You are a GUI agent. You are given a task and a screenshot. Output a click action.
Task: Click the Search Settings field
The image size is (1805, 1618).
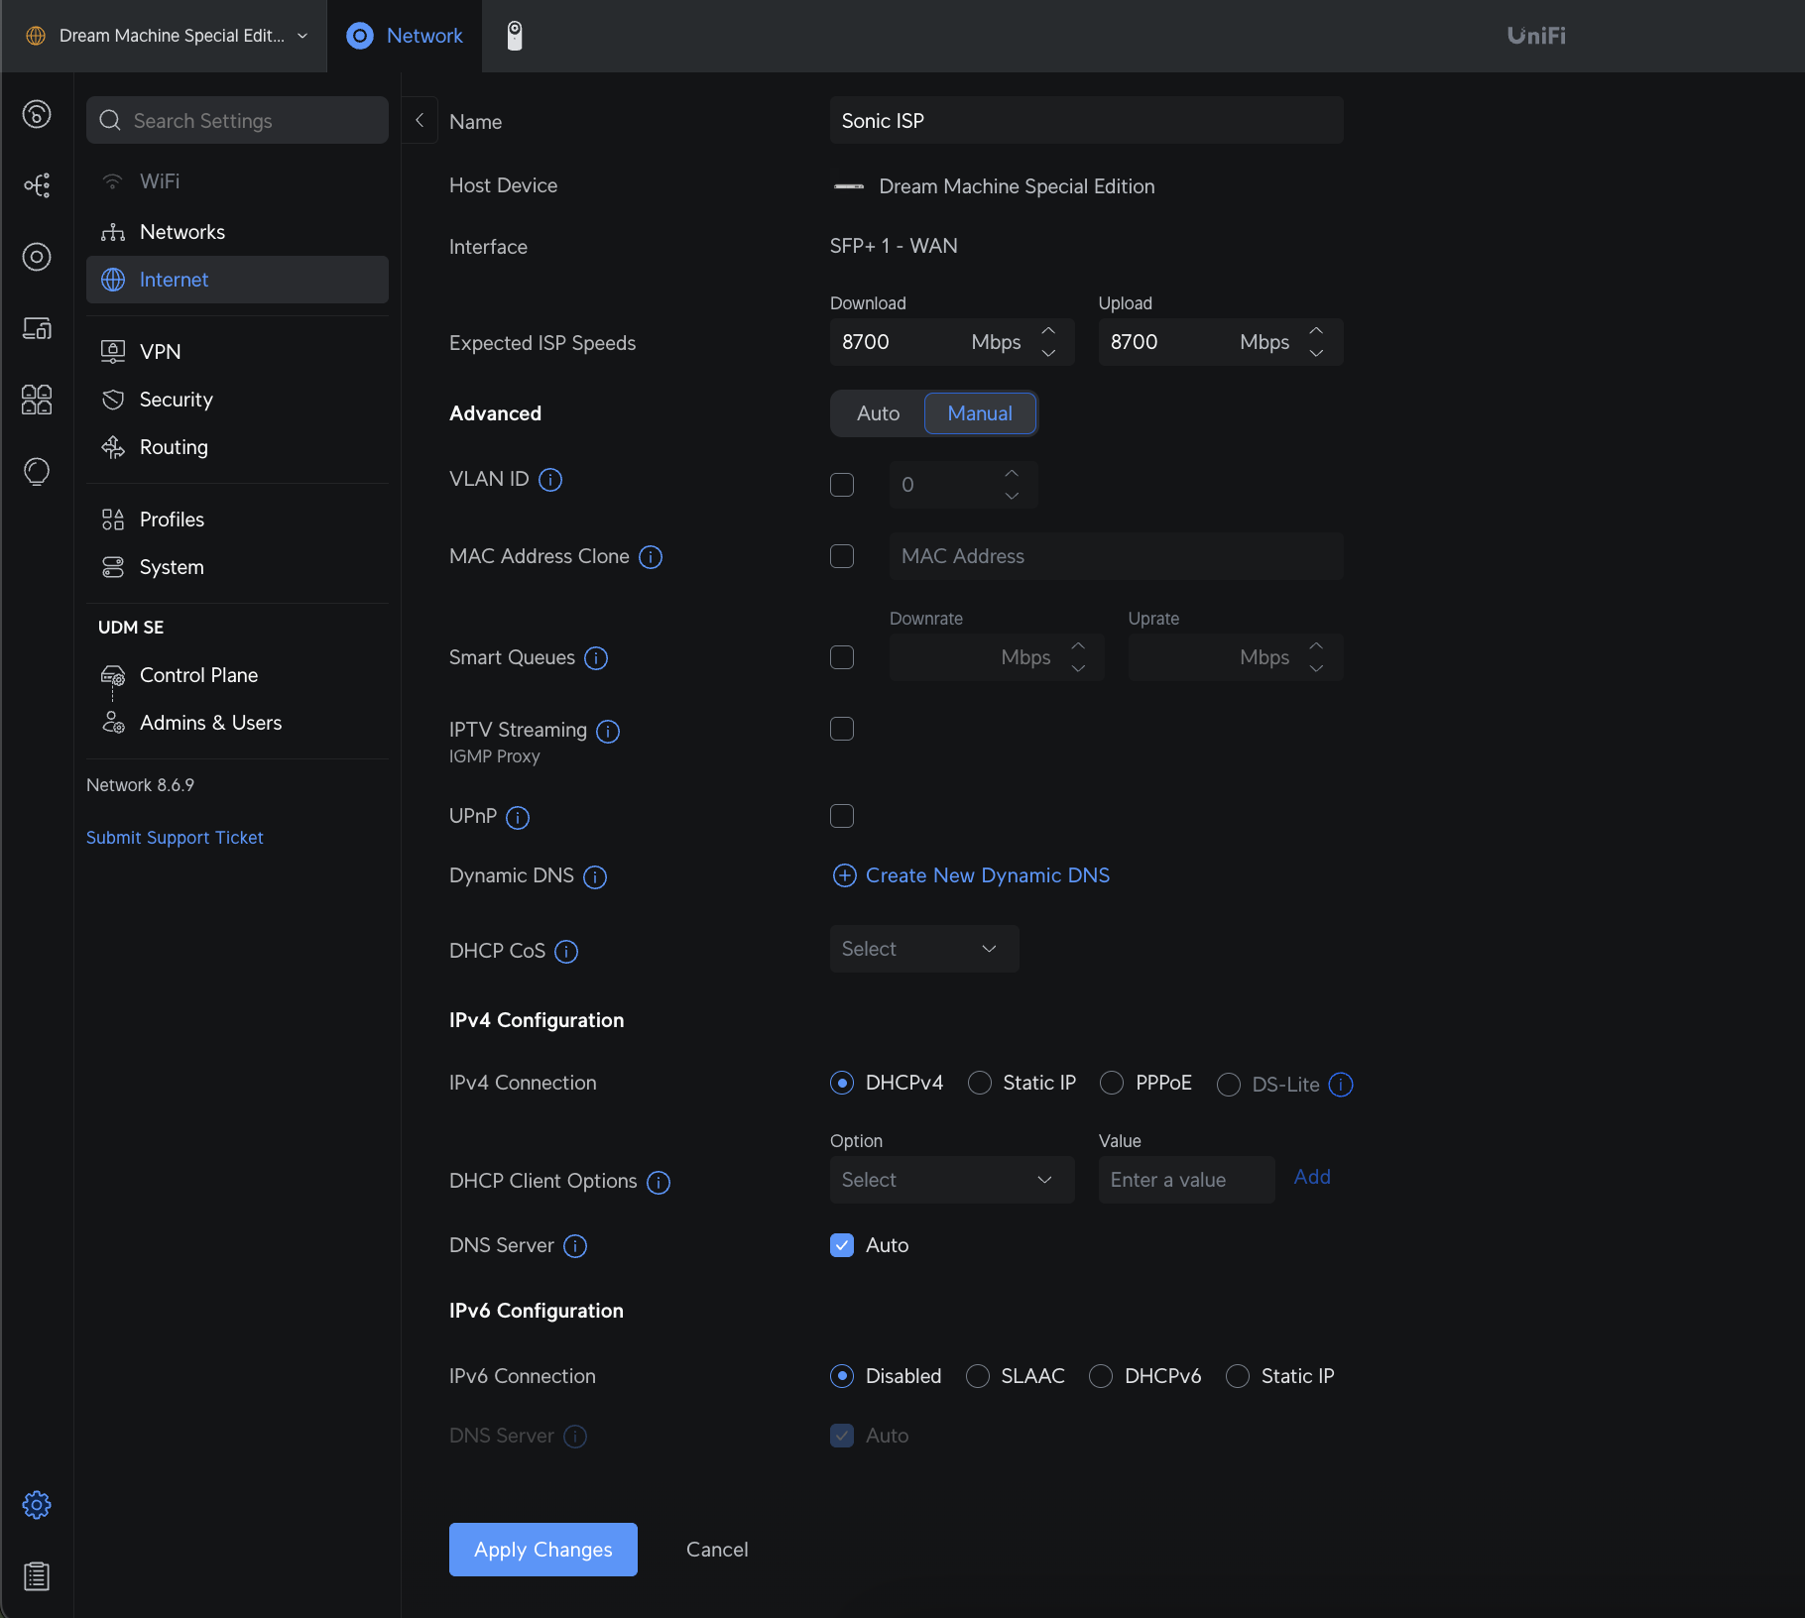237,120
